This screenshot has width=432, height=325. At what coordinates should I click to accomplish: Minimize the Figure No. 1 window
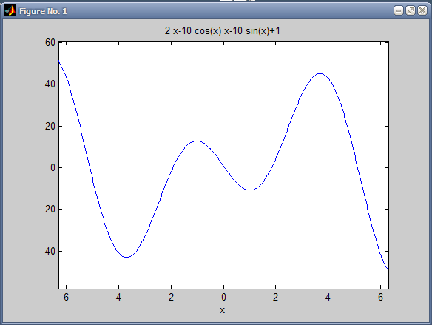click(399, 11)
